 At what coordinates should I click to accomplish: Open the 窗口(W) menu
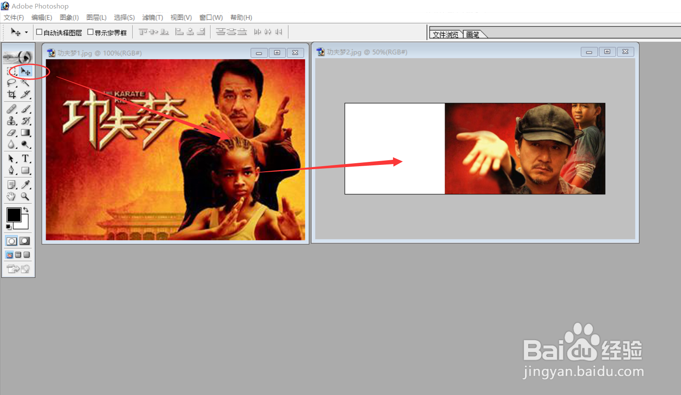[211, 17]
